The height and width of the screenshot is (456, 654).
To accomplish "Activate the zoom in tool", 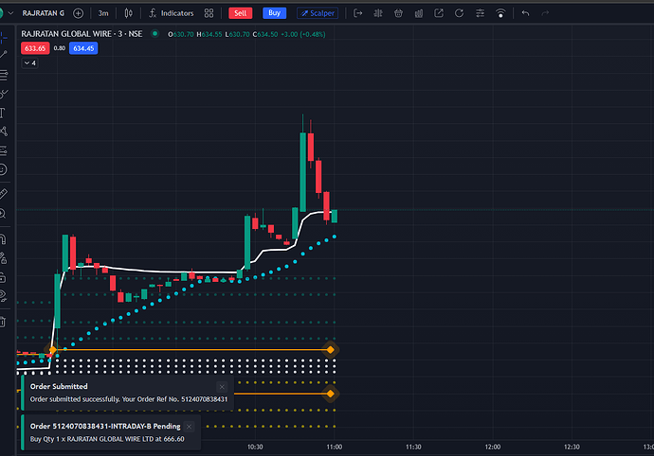I will (4, 214).
